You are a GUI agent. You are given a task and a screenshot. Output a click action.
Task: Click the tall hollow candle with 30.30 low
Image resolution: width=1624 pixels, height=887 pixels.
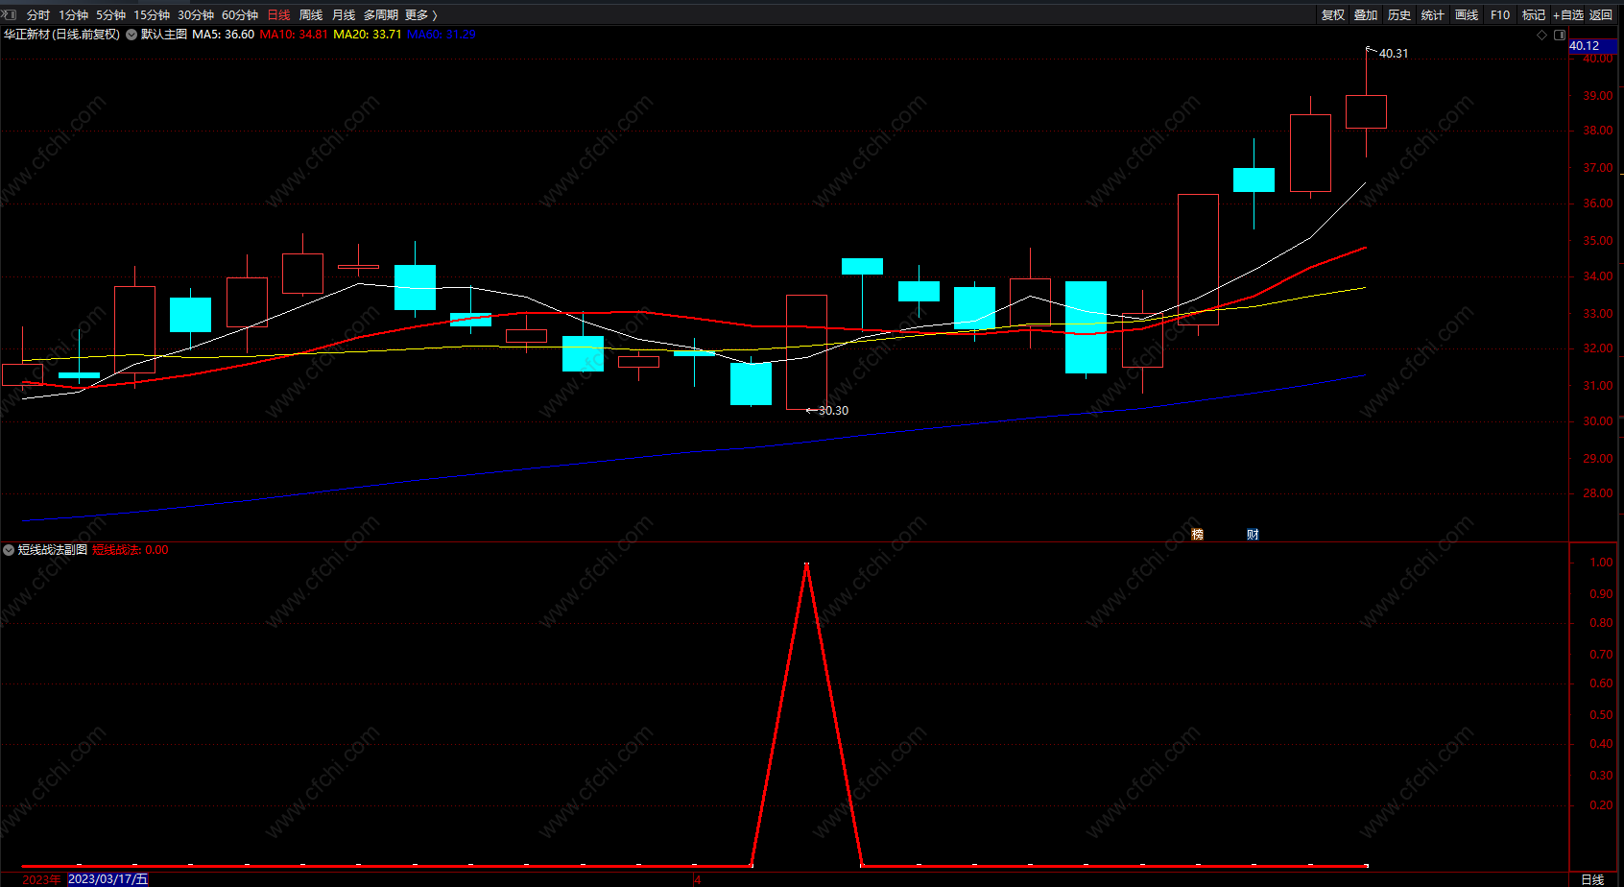806,352
